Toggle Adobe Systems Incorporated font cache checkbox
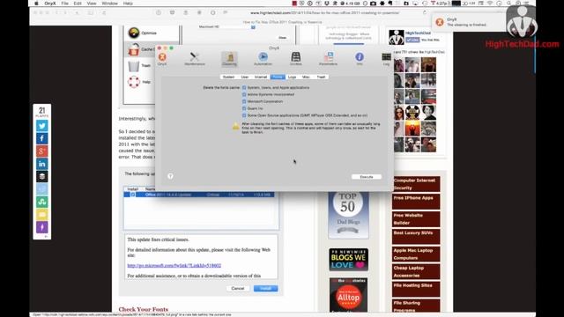Screen dimensions: 564x317 pos(244,94)
